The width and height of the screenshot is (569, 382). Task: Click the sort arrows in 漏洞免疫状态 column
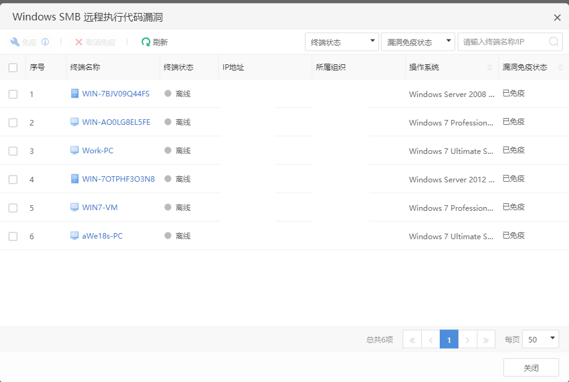pyautogui.click(x=560, y=67)
